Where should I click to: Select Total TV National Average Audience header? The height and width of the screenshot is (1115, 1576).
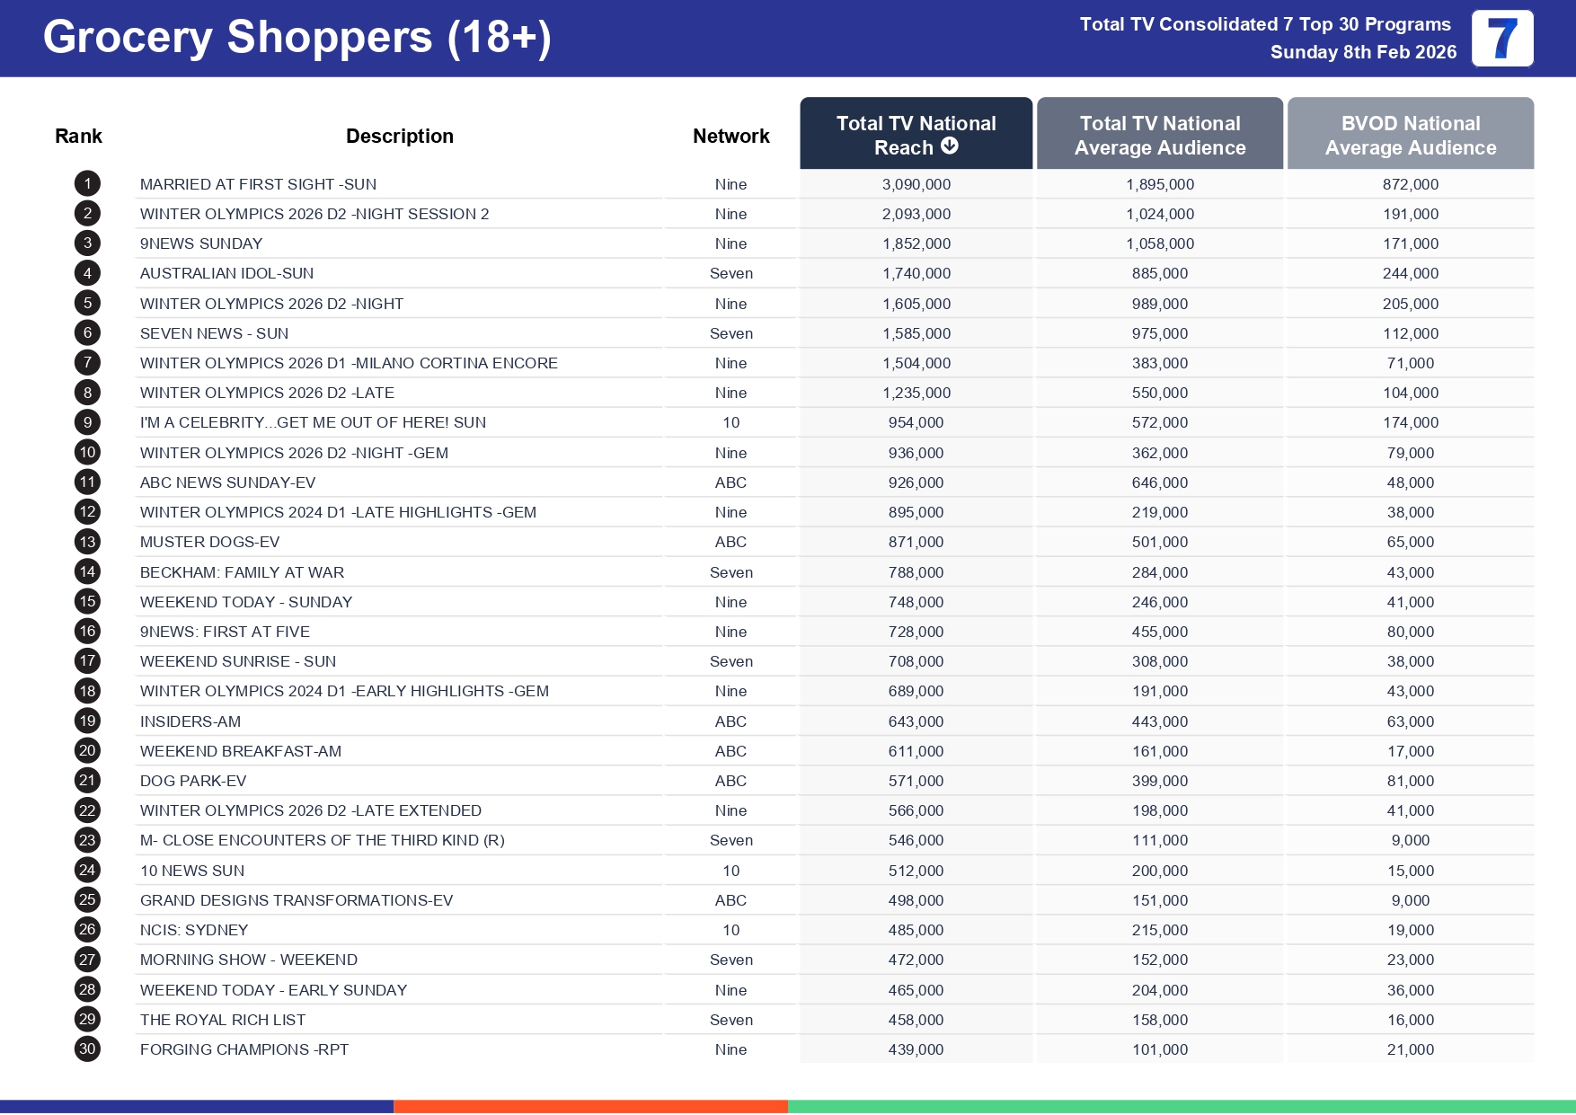point(1159,135)
